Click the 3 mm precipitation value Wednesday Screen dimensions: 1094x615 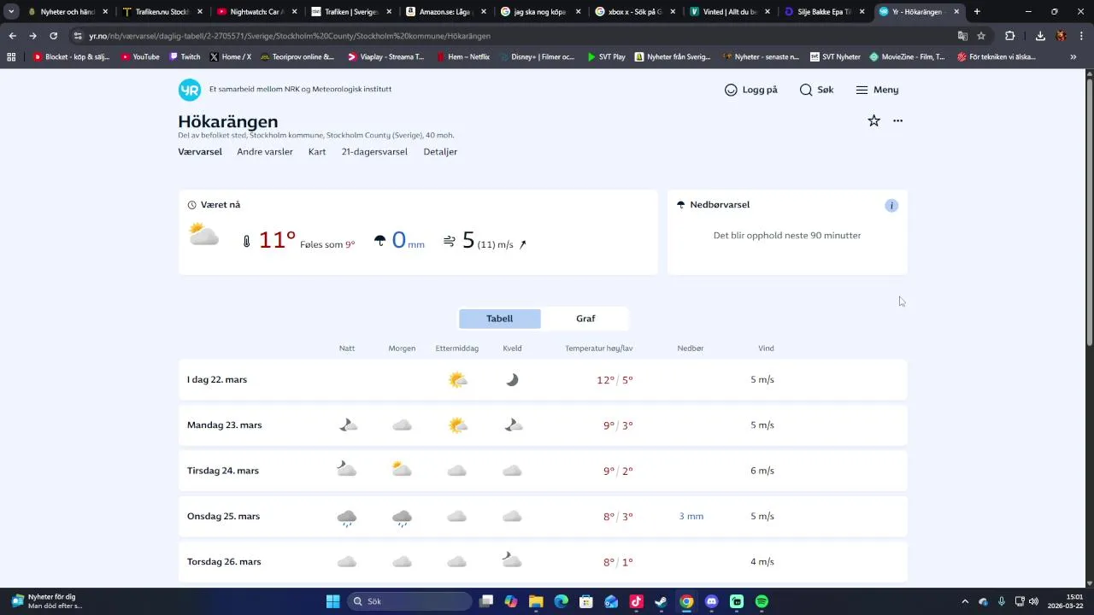pos(691,516)
